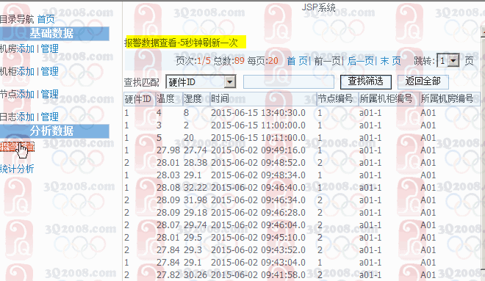Select timestamp 2015-06-15 13:40:30.0
Image resolution: width=485 pixels, height=281 pixels.
pos(258,113)
